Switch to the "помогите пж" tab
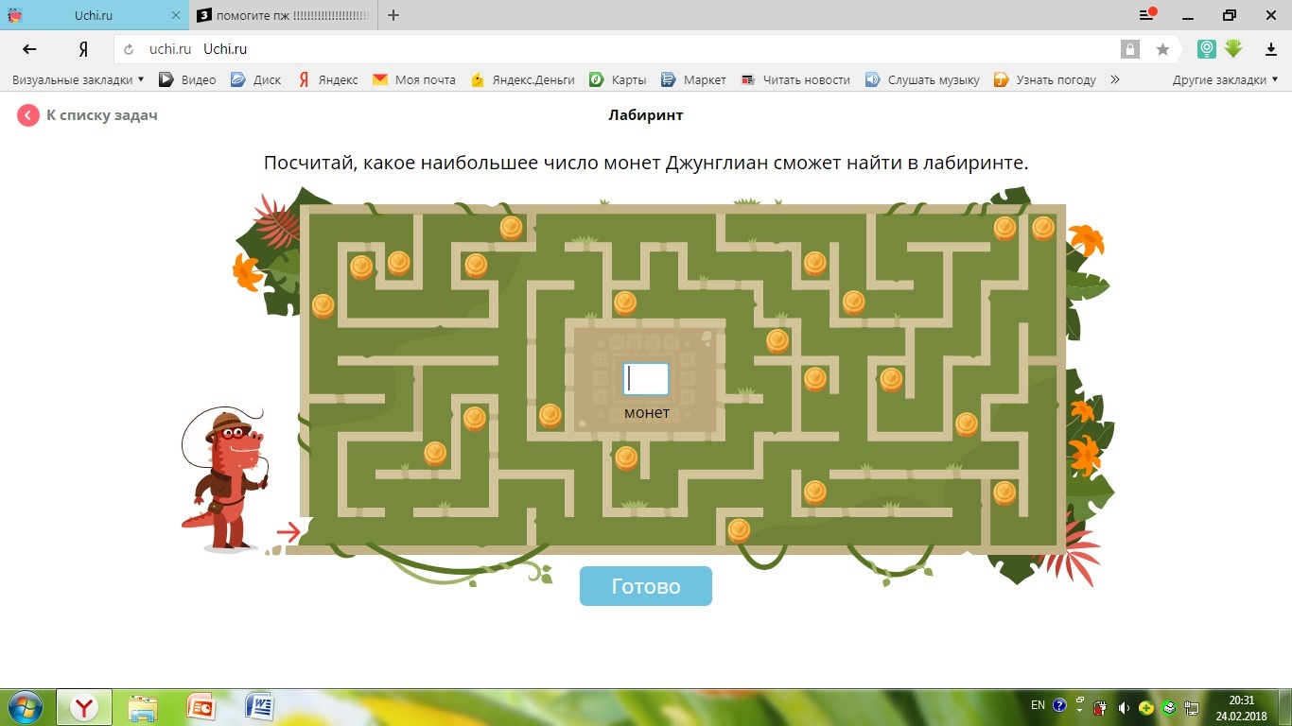Screen dimensions: 1292x726 tap(284, 15)
